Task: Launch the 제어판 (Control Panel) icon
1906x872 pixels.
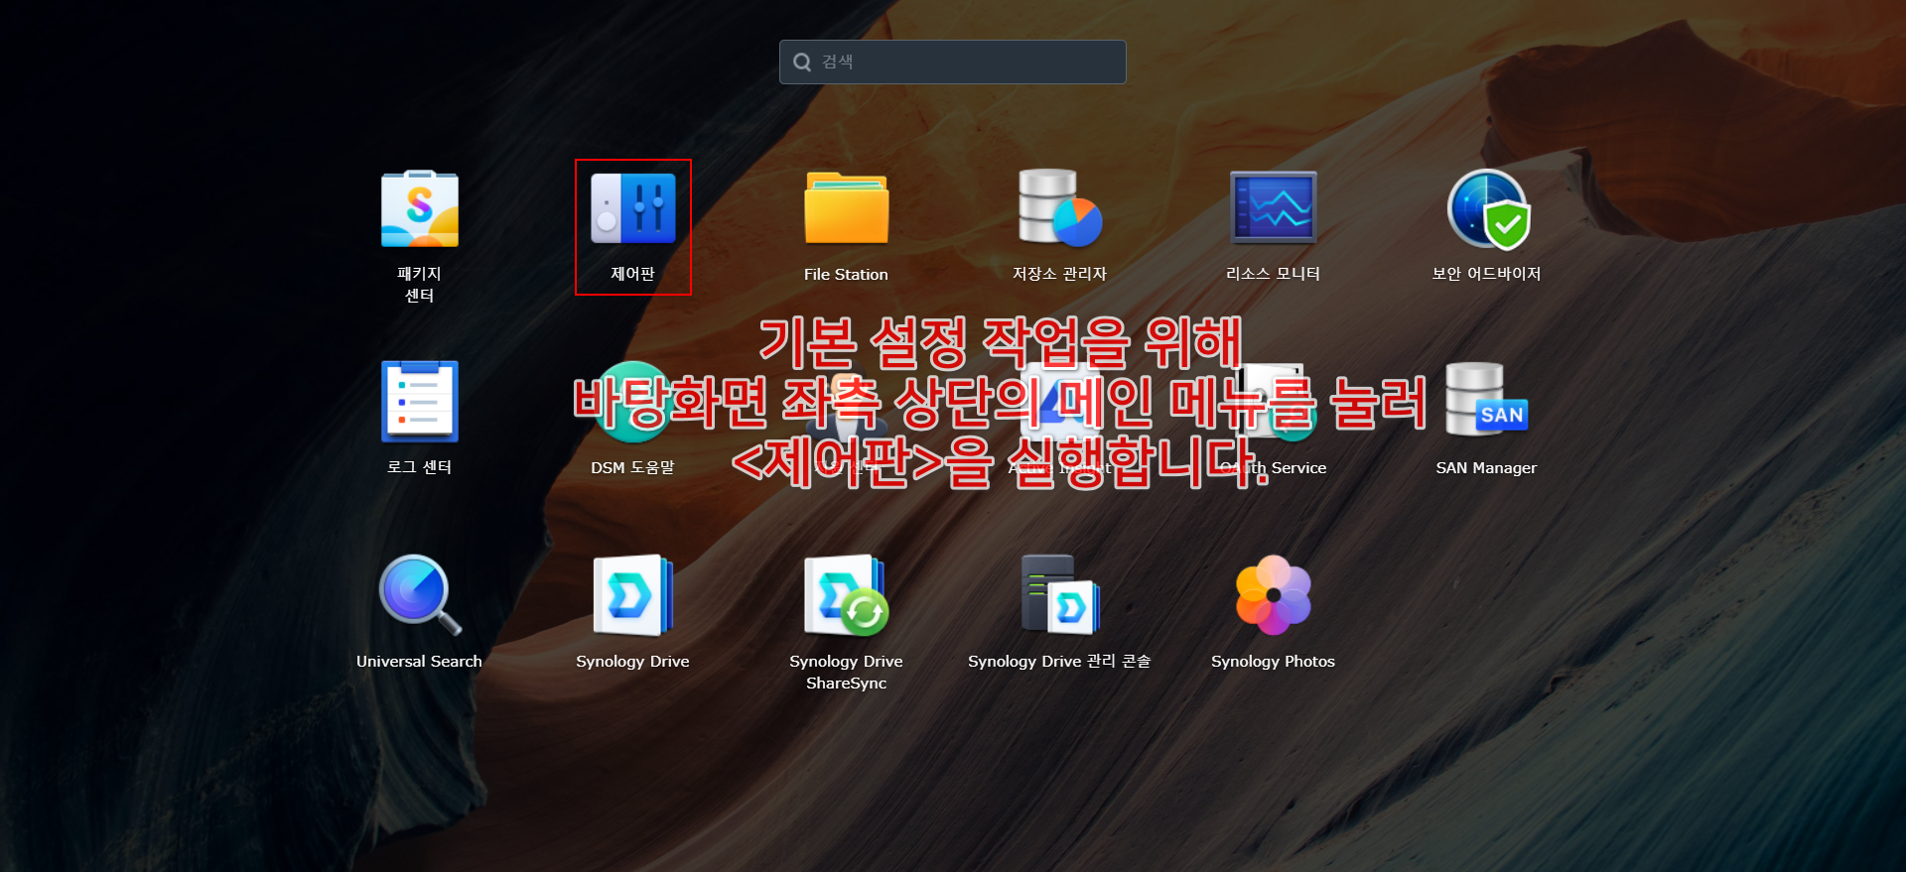Action: point(633,209)
